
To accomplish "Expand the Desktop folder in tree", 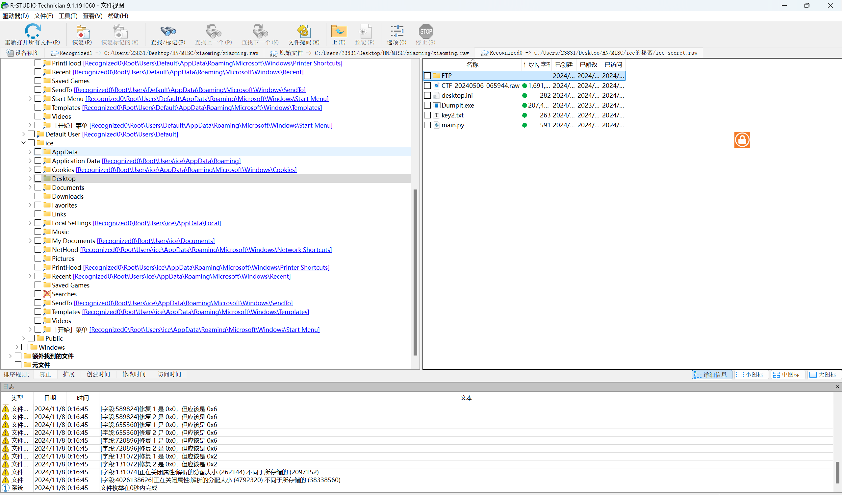I will [30, 178].
